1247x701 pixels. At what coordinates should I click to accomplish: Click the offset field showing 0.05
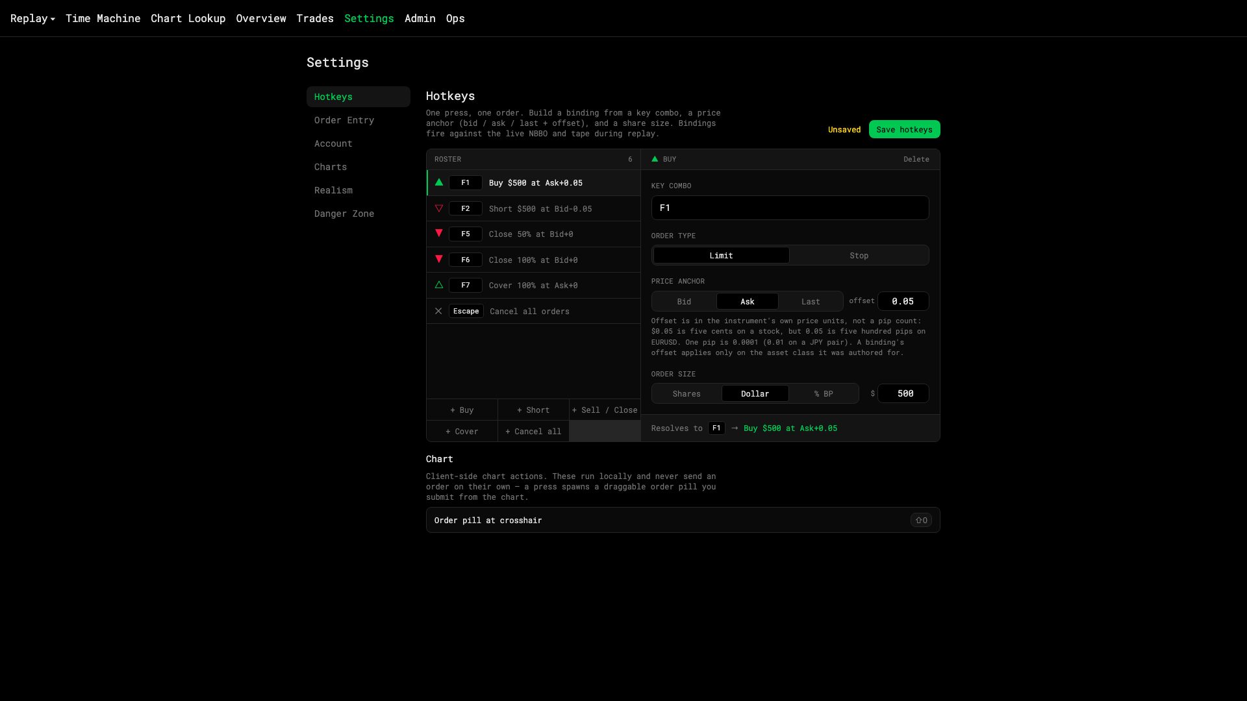903,301
